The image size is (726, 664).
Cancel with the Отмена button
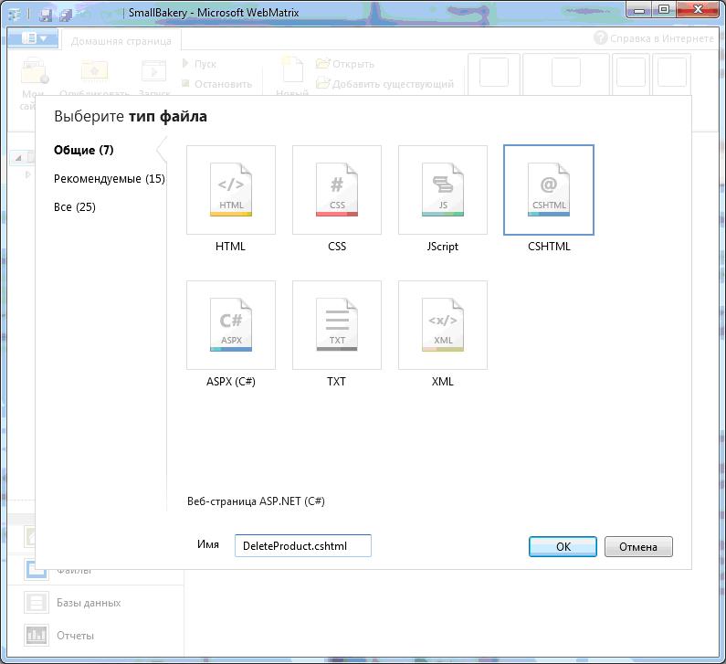(x=638, y=547)
